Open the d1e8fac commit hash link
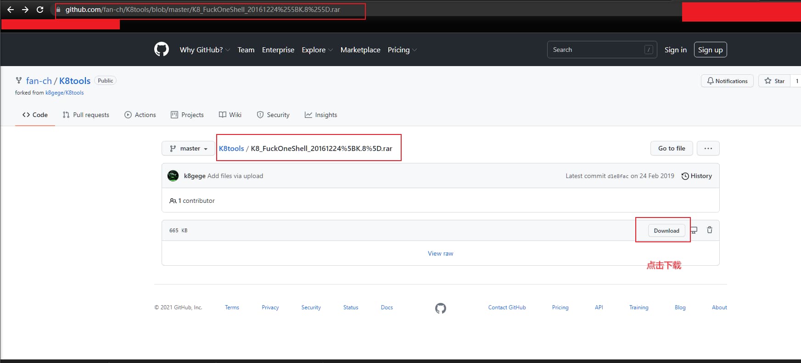The height and width of the screenshot is (363, 801). click(x=618, y=176)
